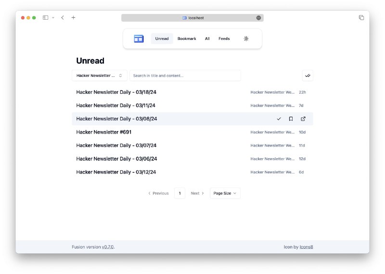Viewport: 385px width, 274px height.
Task: Toggle the light/dark theme sun icon
Action: point(246,39)
